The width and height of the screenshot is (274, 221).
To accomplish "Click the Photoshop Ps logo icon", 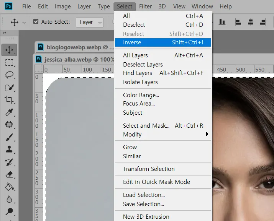I will 8,6.
